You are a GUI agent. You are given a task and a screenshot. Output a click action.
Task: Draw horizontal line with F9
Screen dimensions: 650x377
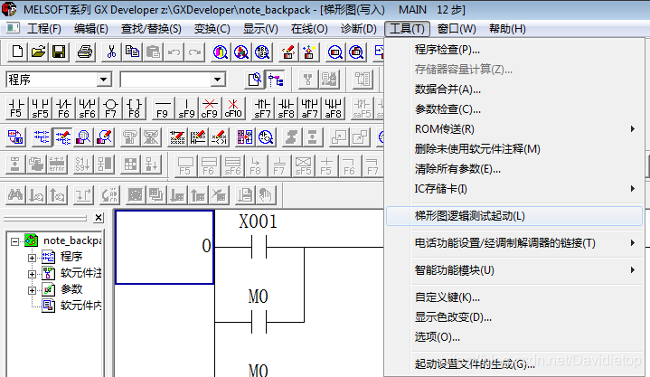coord(163,108)
